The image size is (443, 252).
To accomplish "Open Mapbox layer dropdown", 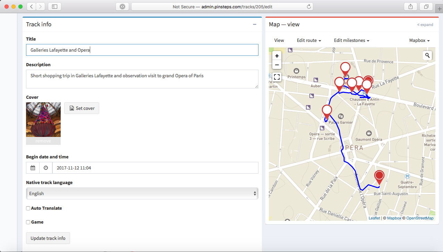I will click(419, 41).
